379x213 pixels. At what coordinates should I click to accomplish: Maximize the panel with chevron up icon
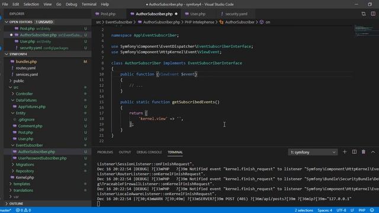click(372, 152)
